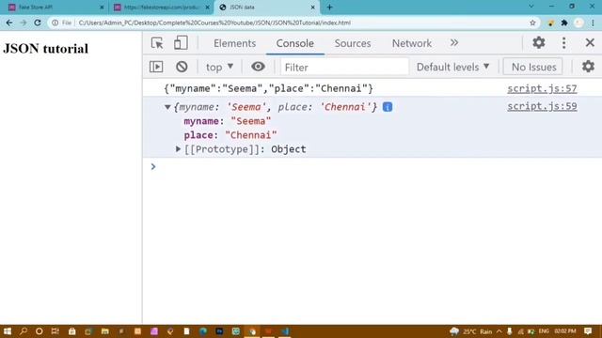Switch to the Sources tab
This screenshot has height=338, width=602.
click(353, 43)
